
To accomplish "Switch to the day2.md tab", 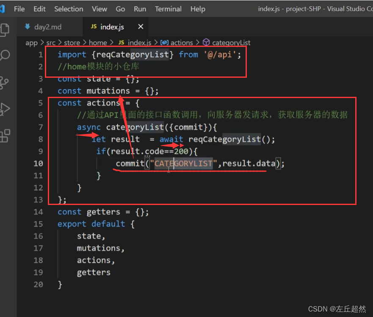I will click(47, 27).
